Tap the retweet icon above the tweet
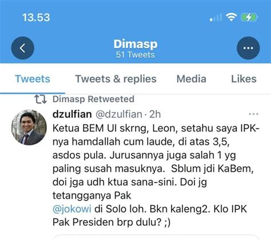The image size is (271, 240). tap(41, 99)
